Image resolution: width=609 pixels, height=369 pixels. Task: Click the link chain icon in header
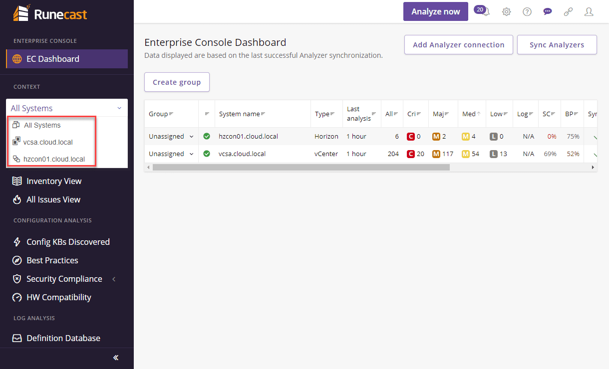[x=568, y=12]
